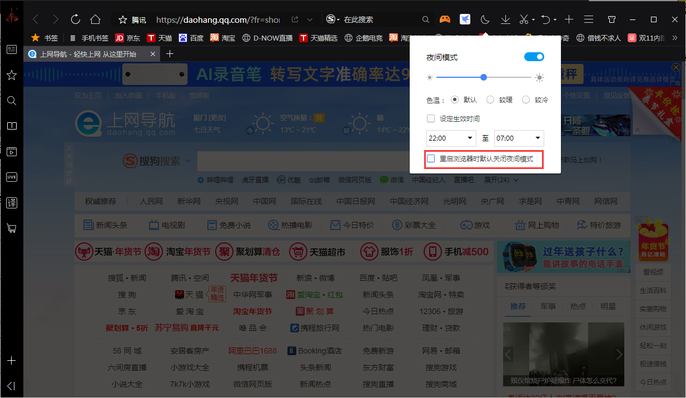Switch to the 军事 tab in recommendations
The width and height of the screenshot is (686, 398).
point(548,306)
